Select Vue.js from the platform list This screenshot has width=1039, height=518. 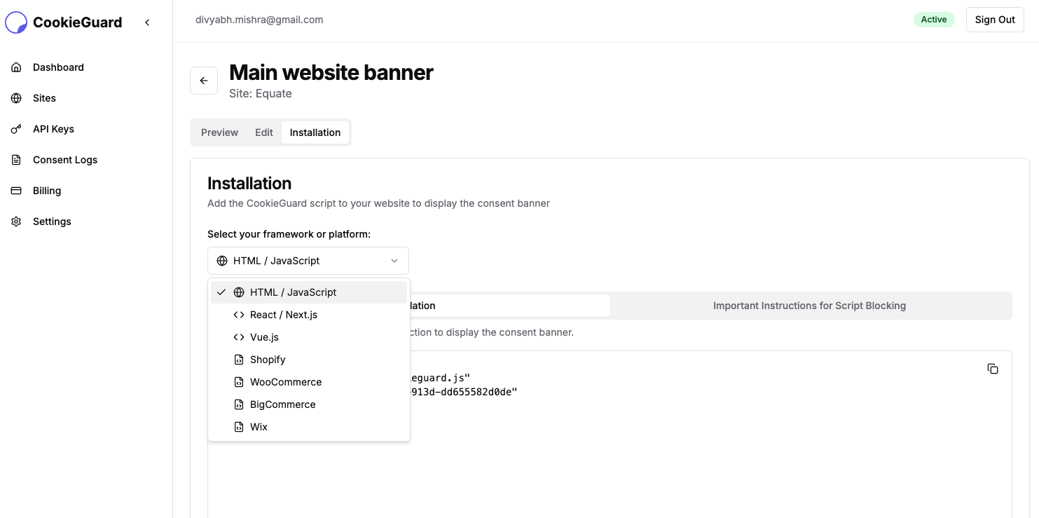pos(264,336)
